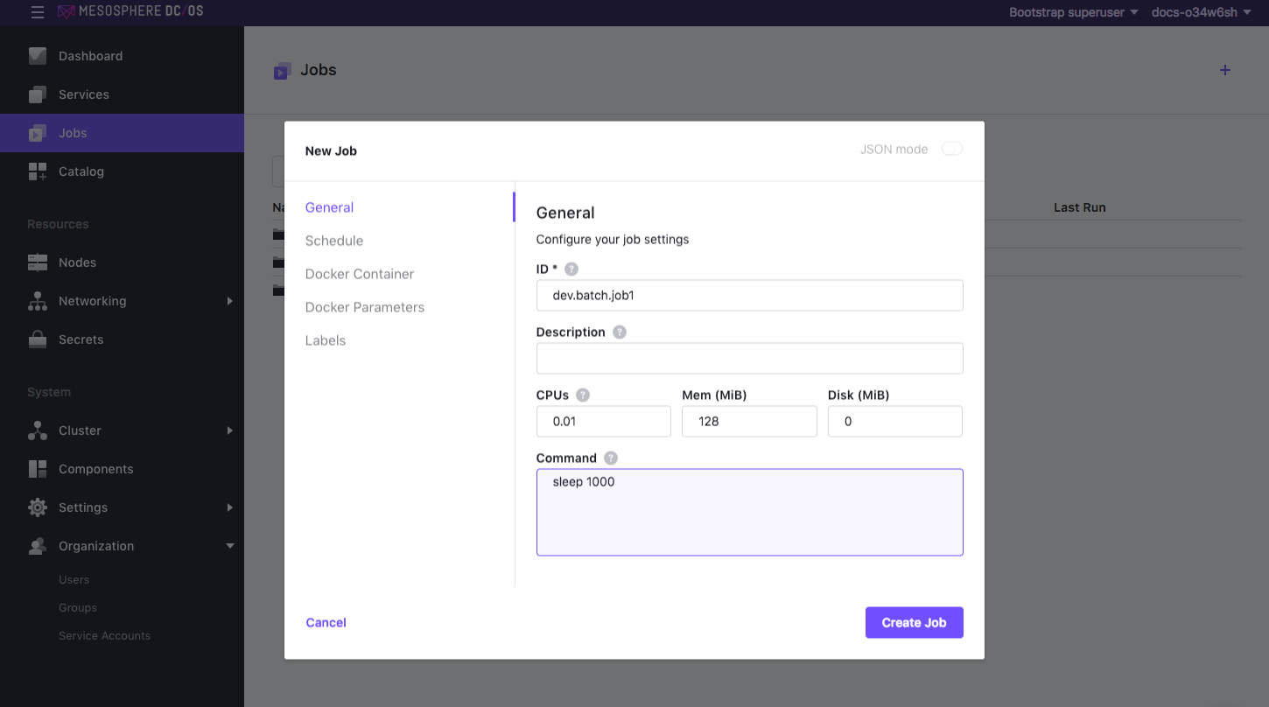This screenshot has width=1269, height=707.
Task: Open Users under Organization
Action: pyautogui.click(x=74, y=579)
